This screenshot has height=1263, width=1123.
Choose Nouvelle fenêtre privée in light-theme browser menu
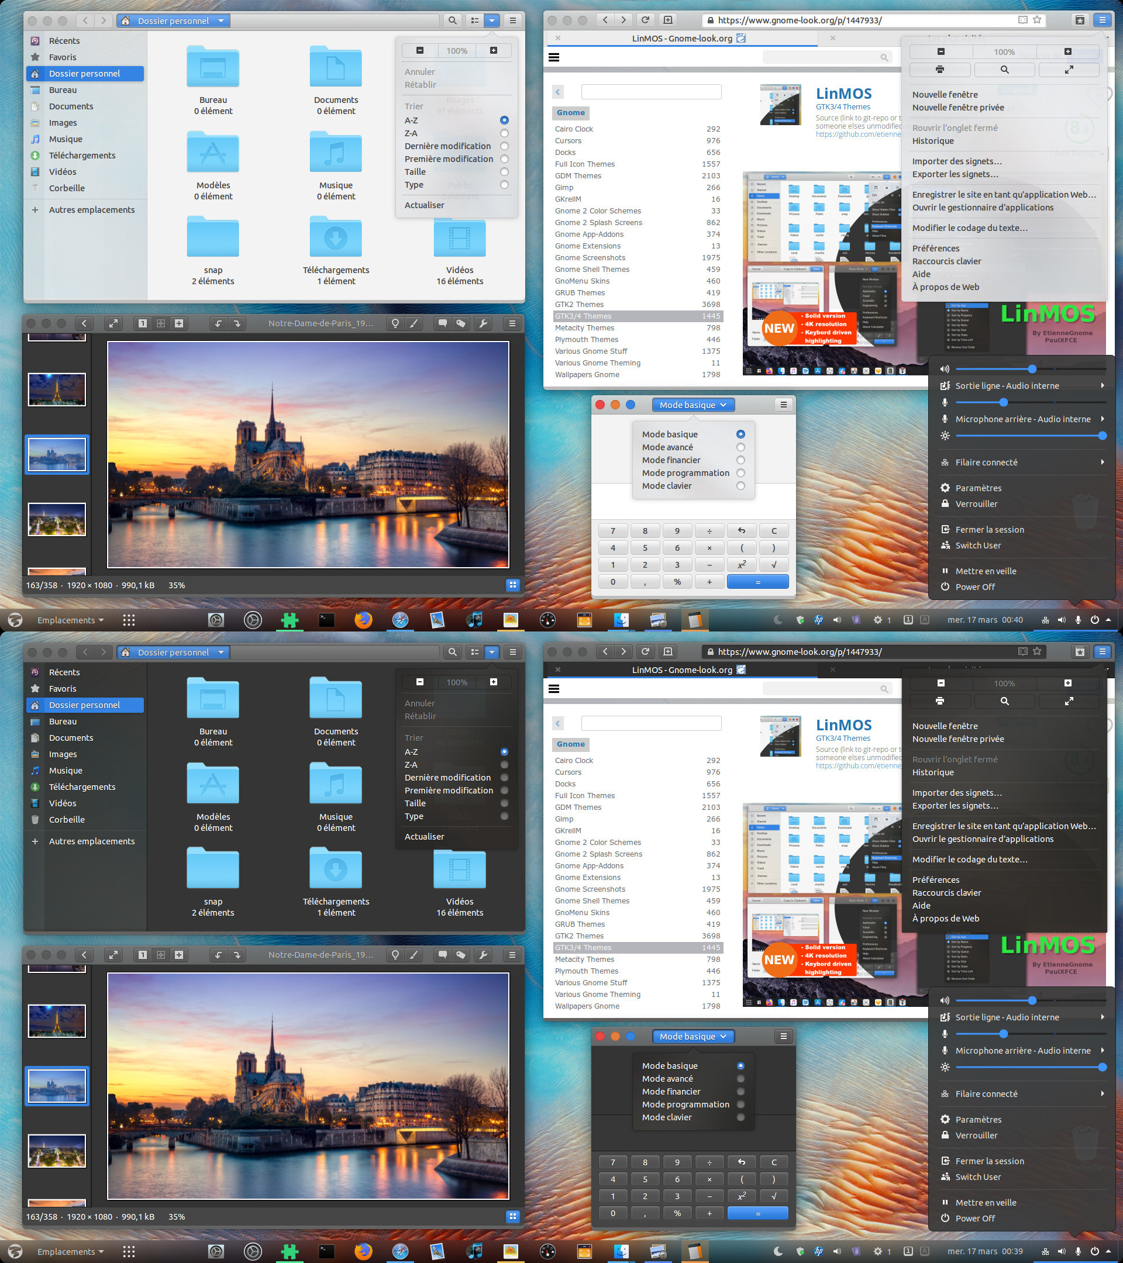[958, 108]
